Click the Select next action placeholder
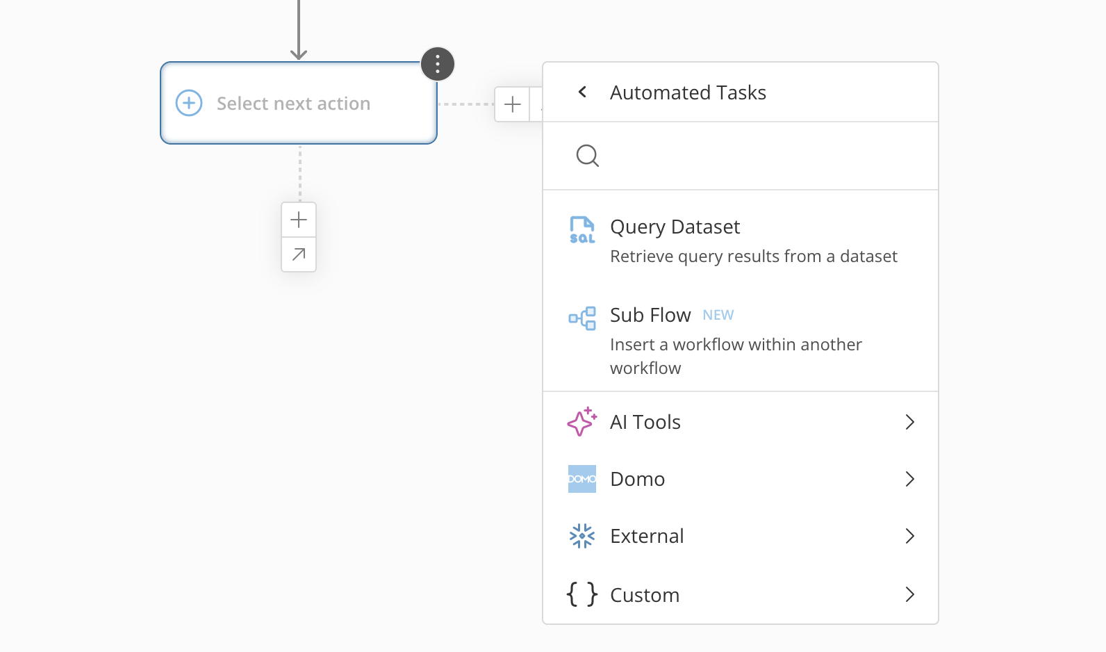Screen dimensions: 1106x652 coord(293,104)
